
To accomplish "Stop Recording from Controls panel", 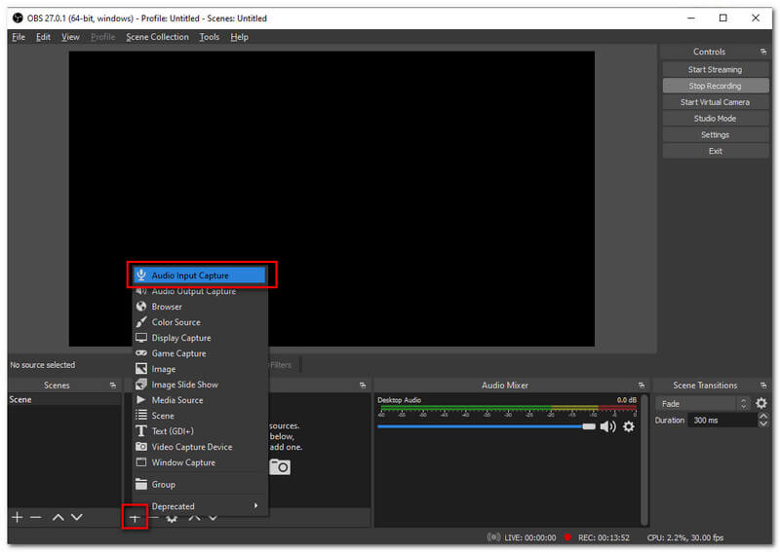I will tap(715, 86).
